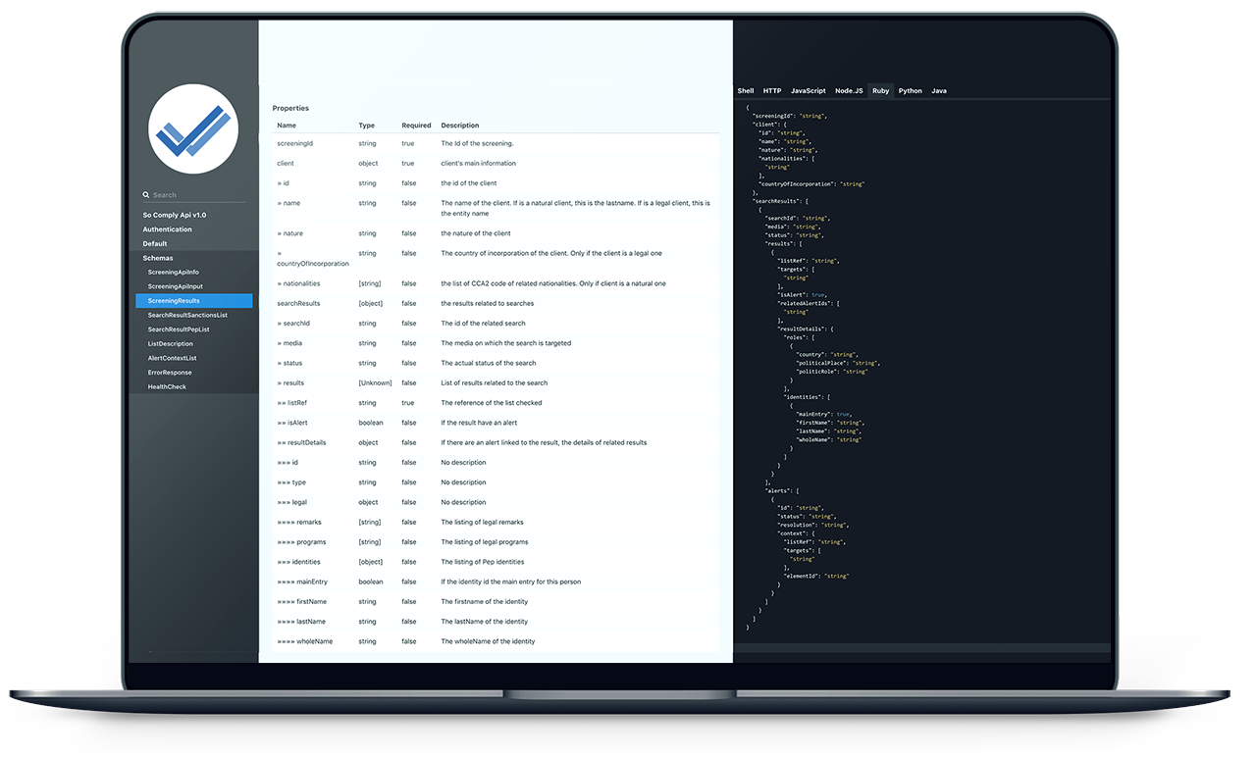Click the Description column header
The image size is (1255, 758).
460,126
